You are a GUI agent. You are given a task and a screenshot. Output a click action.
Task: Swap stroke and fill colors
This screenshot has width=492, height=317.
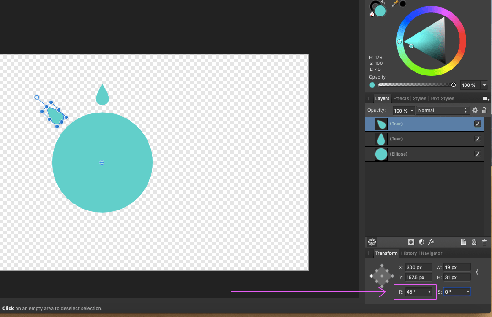(x=383, y=3)
